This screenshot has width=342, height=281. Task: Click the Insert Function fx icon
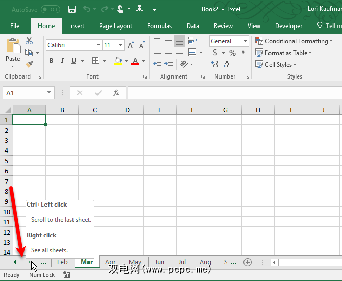pos(116,93)
